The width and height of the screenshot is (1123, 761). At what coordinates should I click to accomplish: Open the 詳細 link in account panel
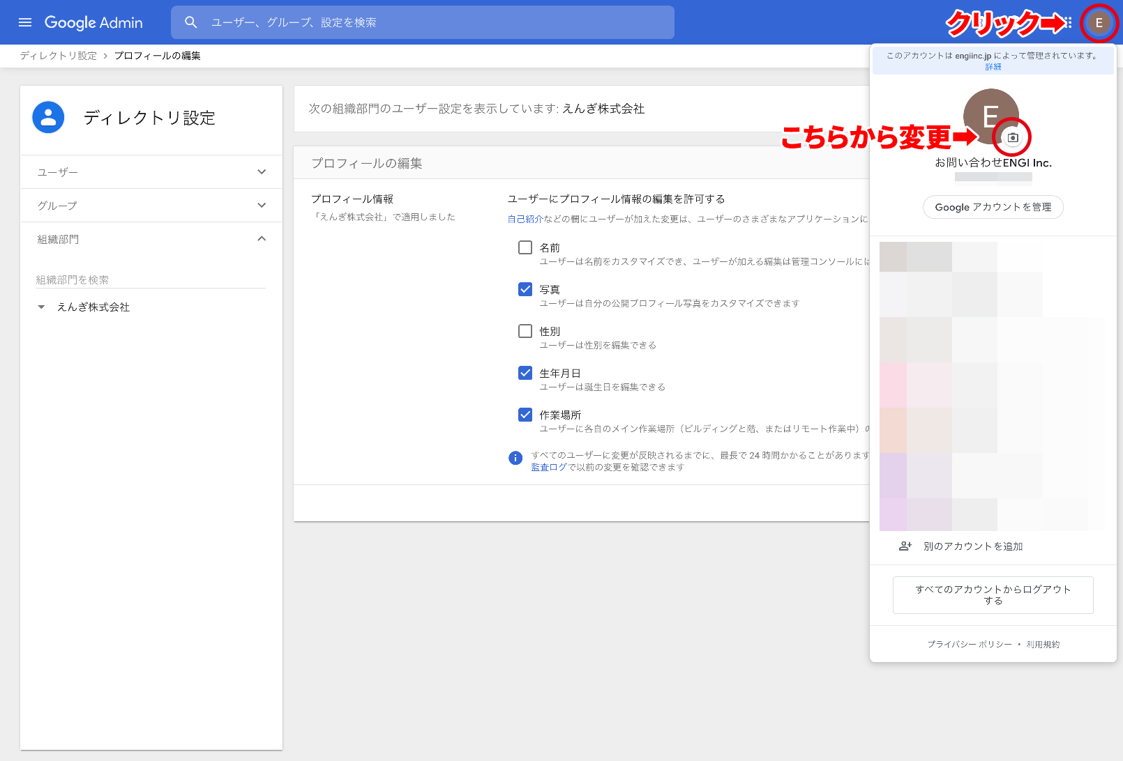[x=993, y=67]
